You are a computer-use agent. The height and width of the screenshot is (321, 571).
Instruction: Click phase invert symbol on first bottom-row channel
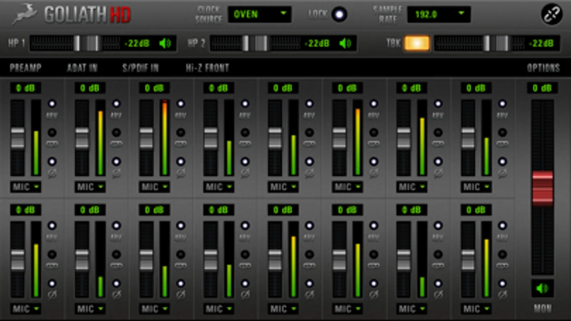pyautogui.click(x=52, y=295)
